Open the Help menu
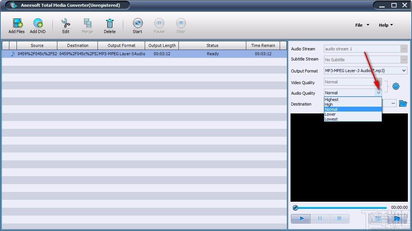Screen dimensions: 412x231 click(386, 25)
